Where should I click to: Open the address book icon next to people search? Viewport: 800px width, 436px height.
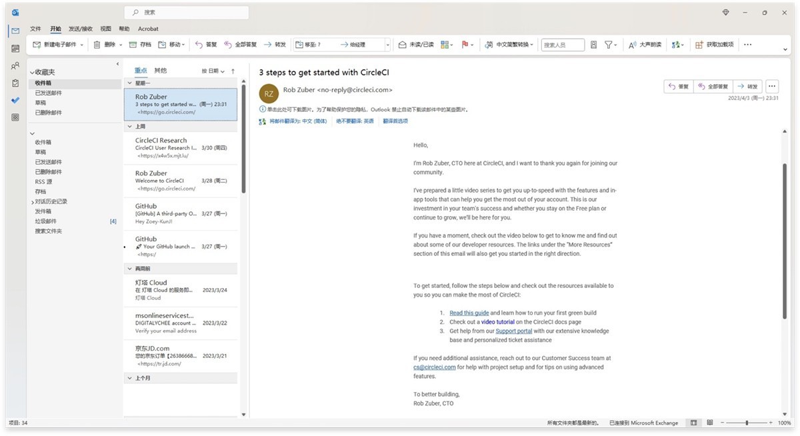(x=594, y=45)
